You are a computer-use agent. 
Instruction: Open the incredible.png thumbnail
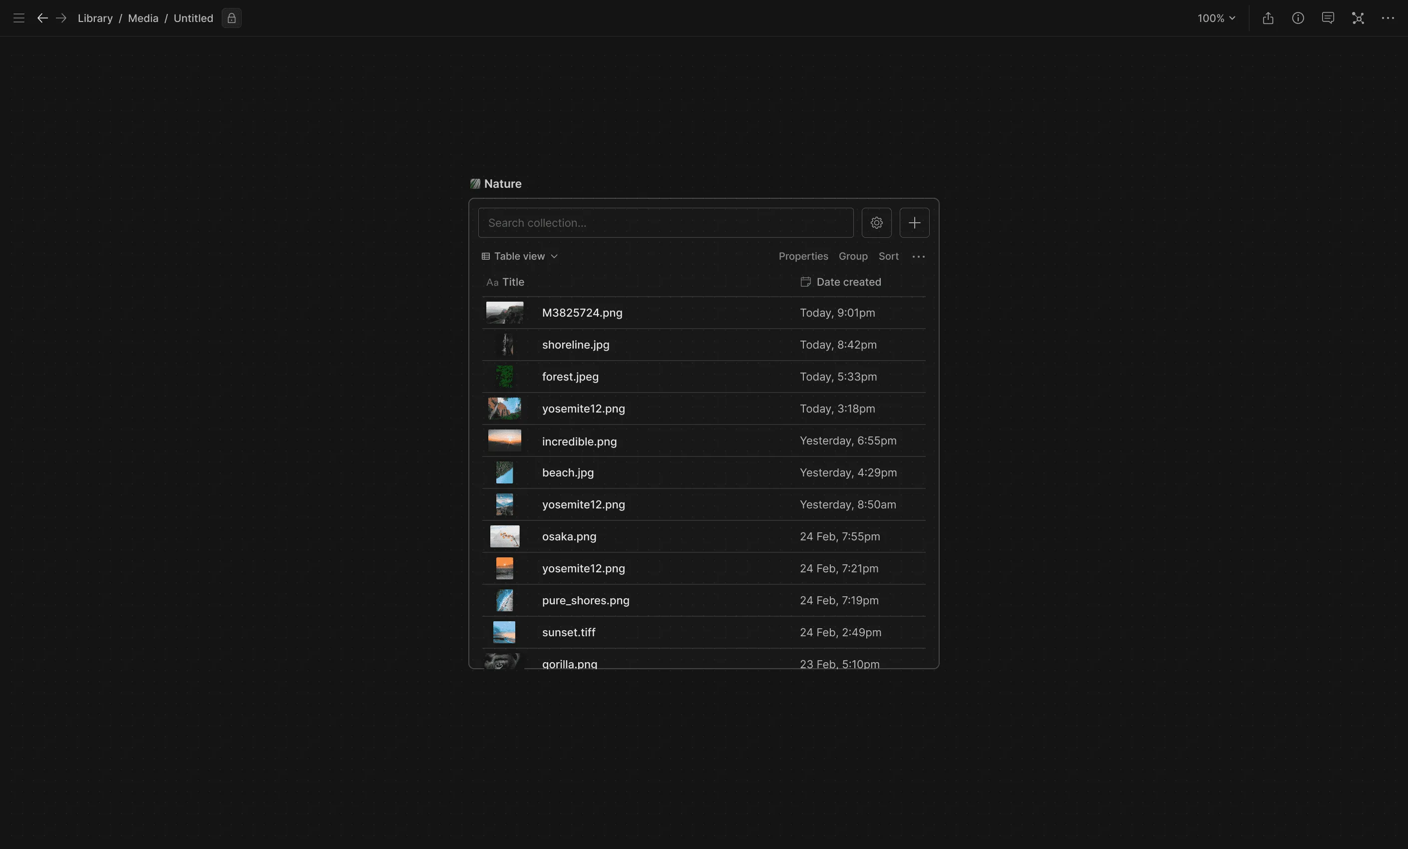[x=505, y=441]
